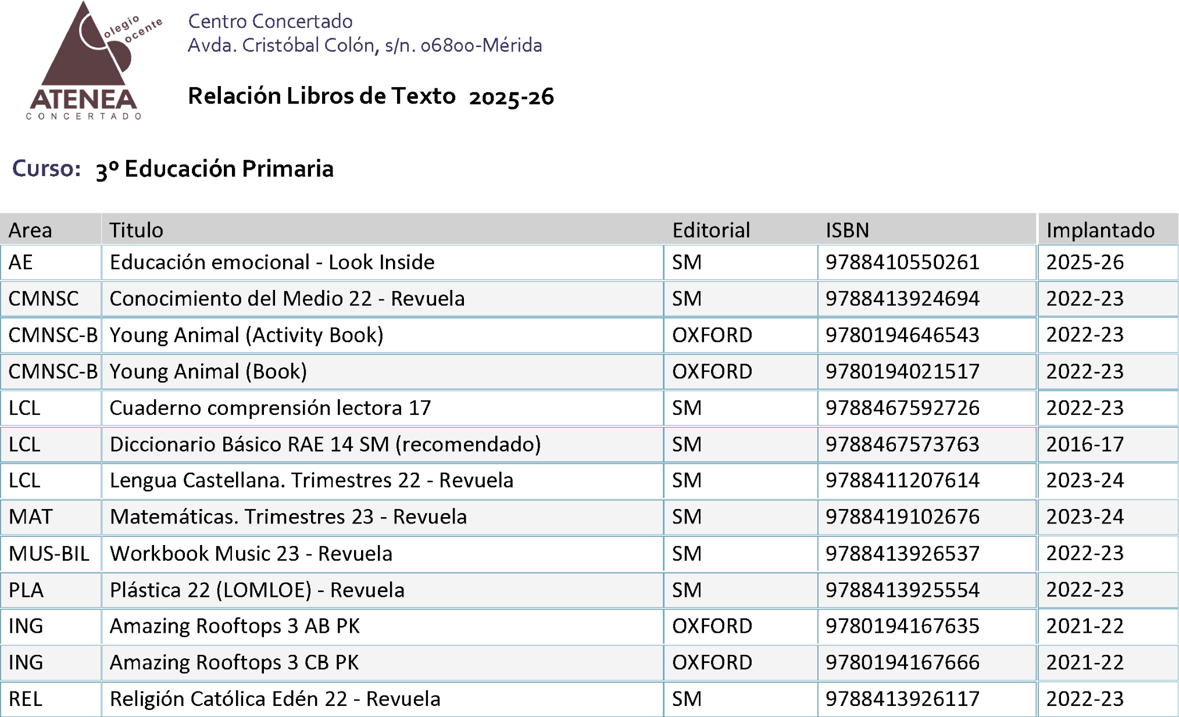Click ISBN 9780194167635 for Rooftops AB
The image size is (1179, 717).
[902, 626]
